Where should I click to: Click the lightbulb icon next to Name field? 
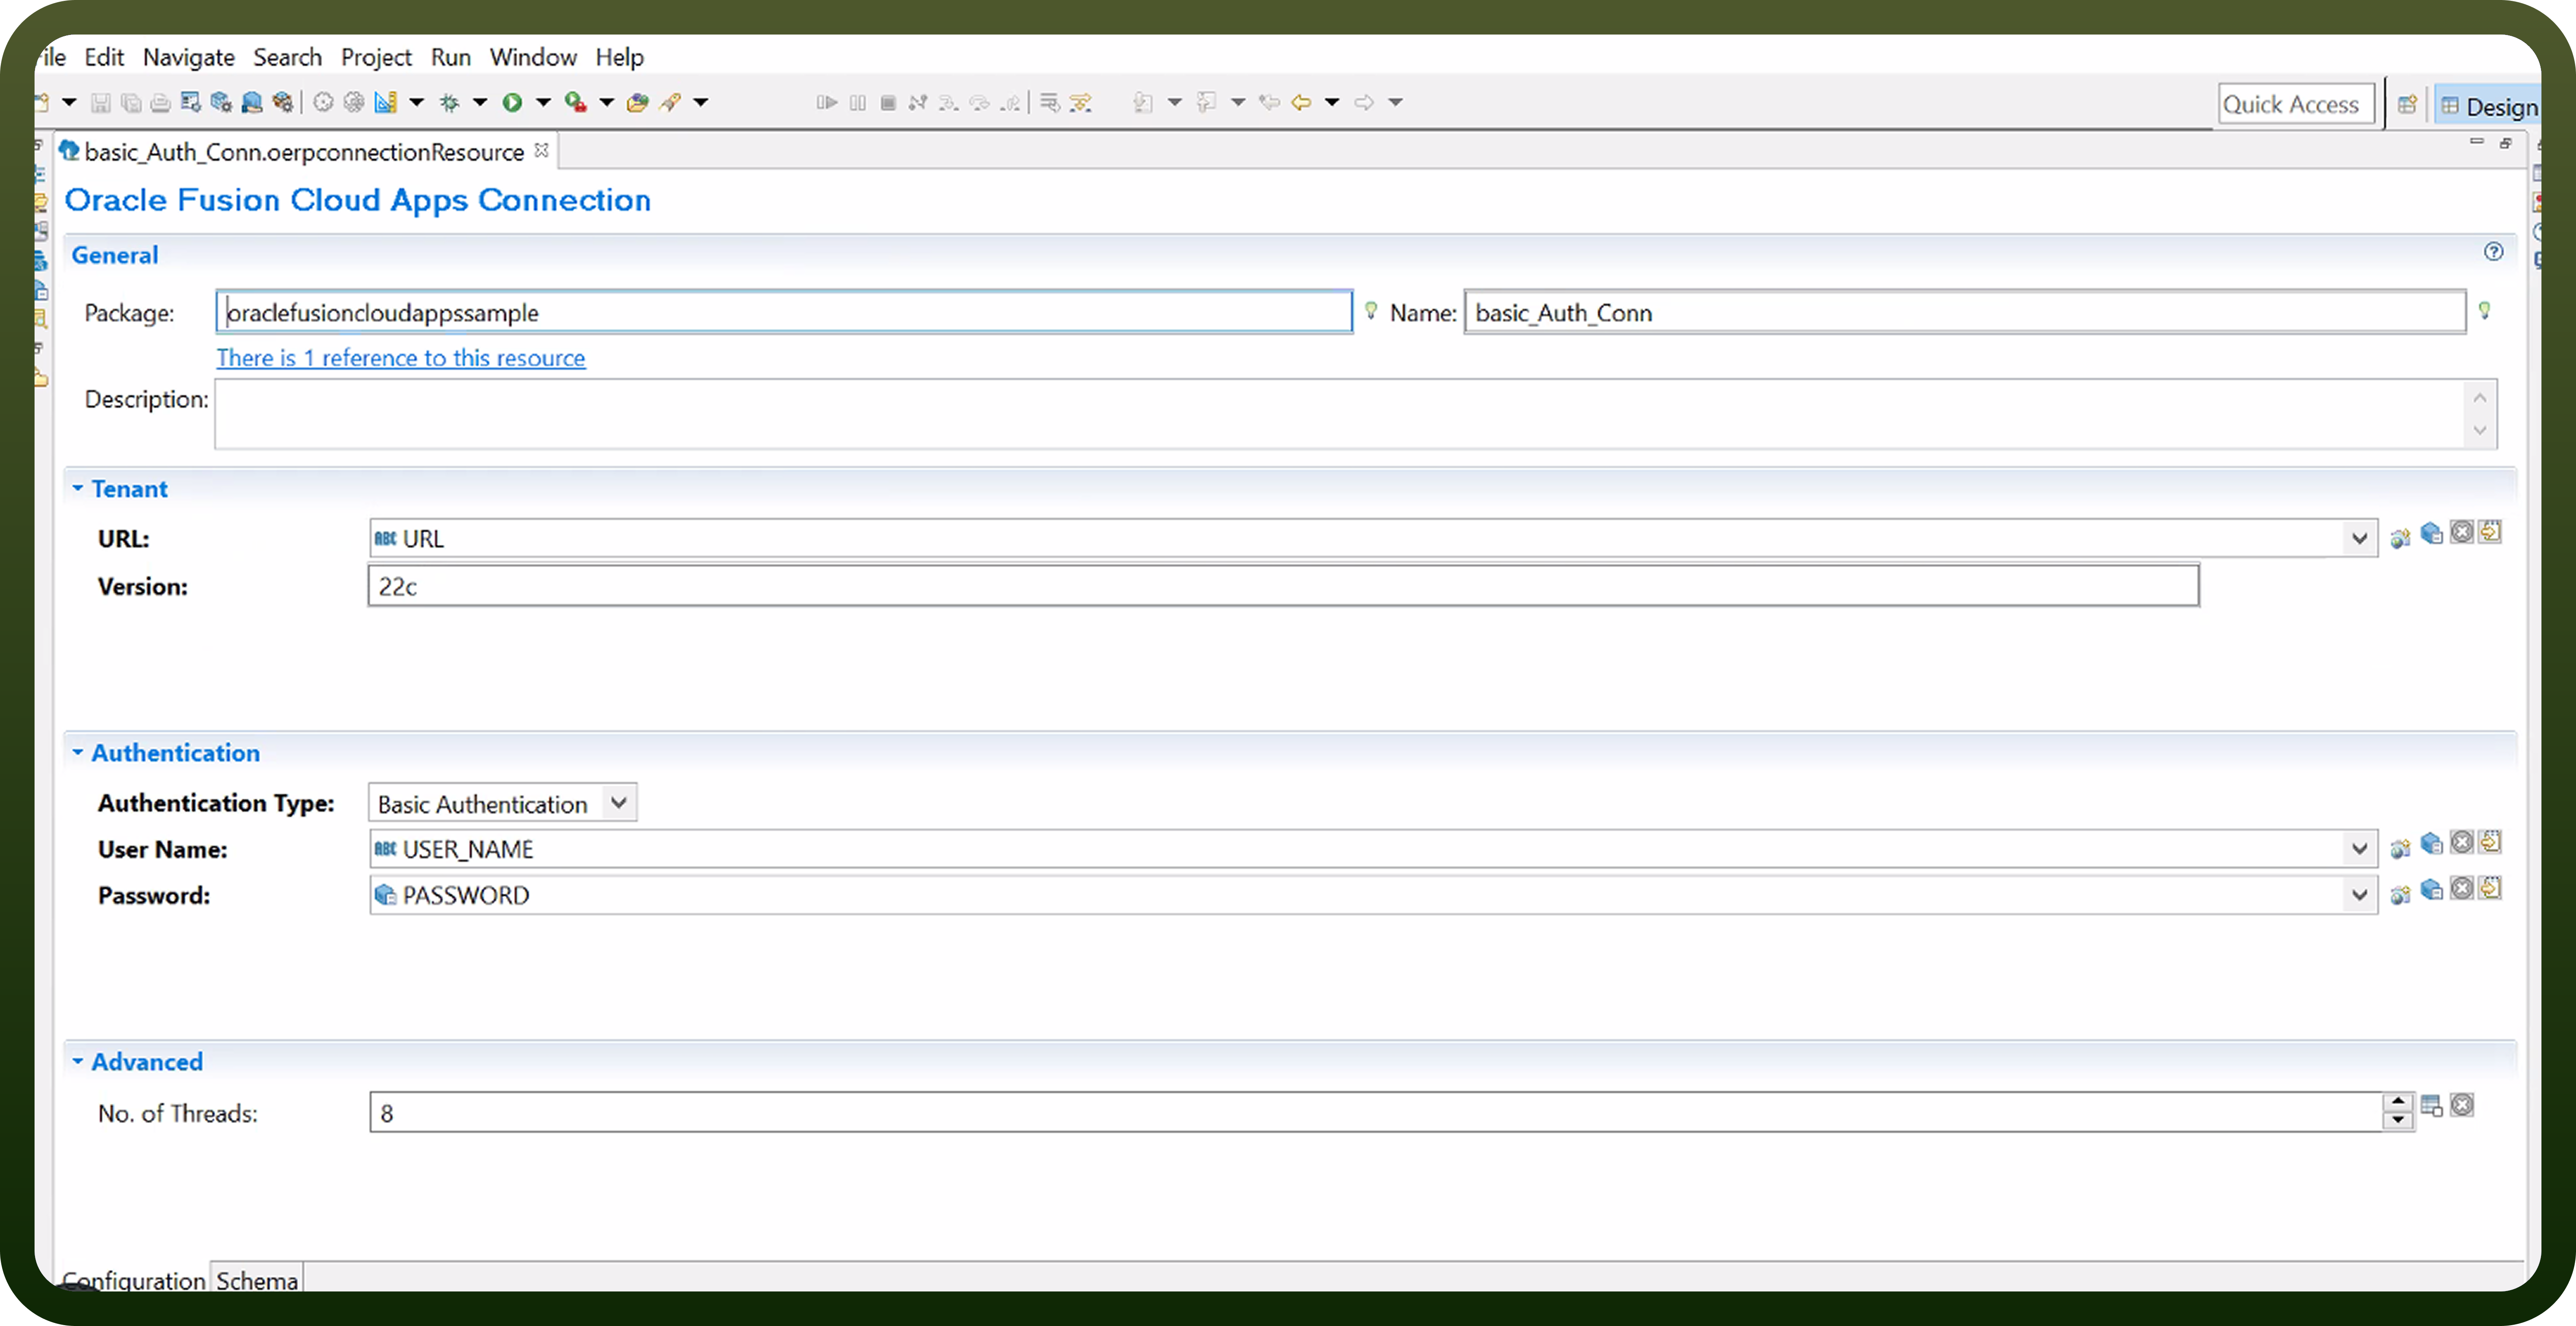2484,311
